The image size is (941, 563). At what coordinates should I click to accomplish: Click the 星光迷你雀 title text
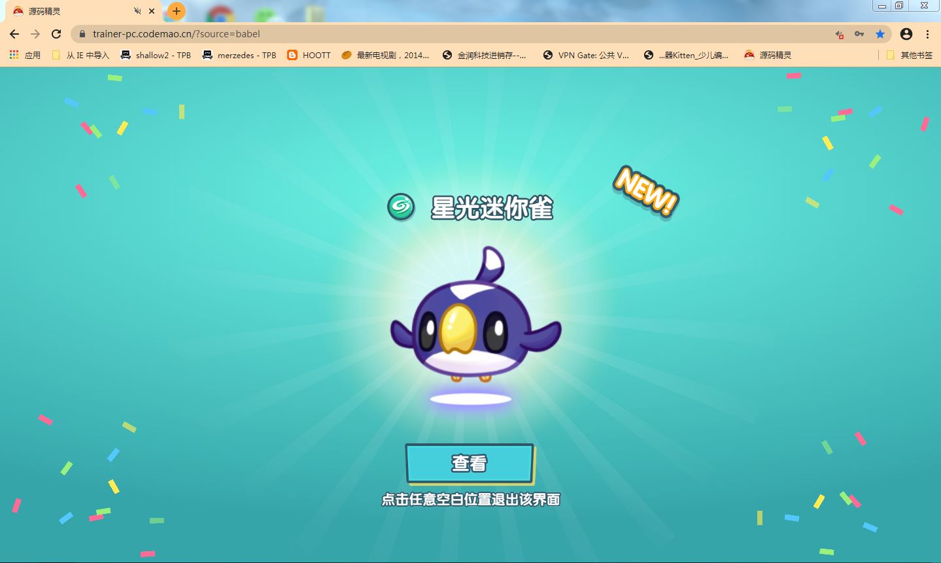(x=492, y=208)
